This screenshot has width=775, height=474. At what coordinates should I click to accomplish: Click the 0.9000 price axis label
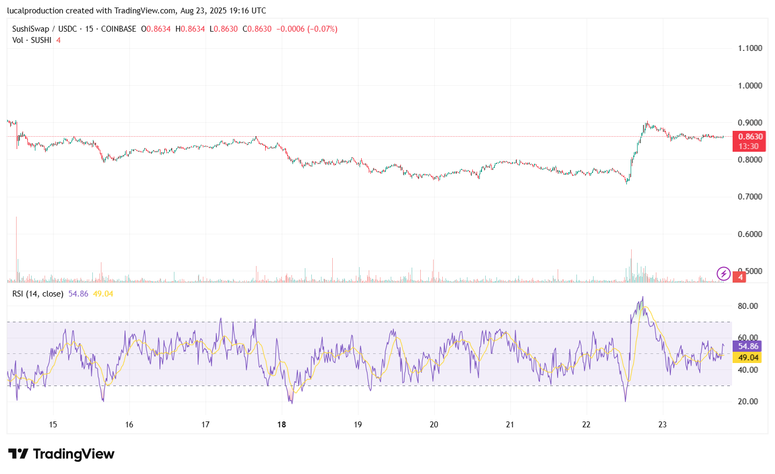coord(750,123)
